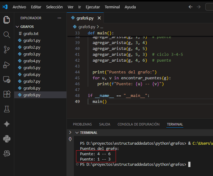Viewport: 213px width, 176px height.
Task: Collapse the GRAFOS folder section
Action: coord(17,27)
